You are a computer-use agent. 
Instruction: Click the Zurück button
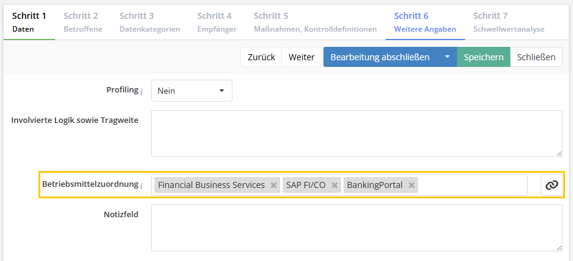tap(261, 57)
